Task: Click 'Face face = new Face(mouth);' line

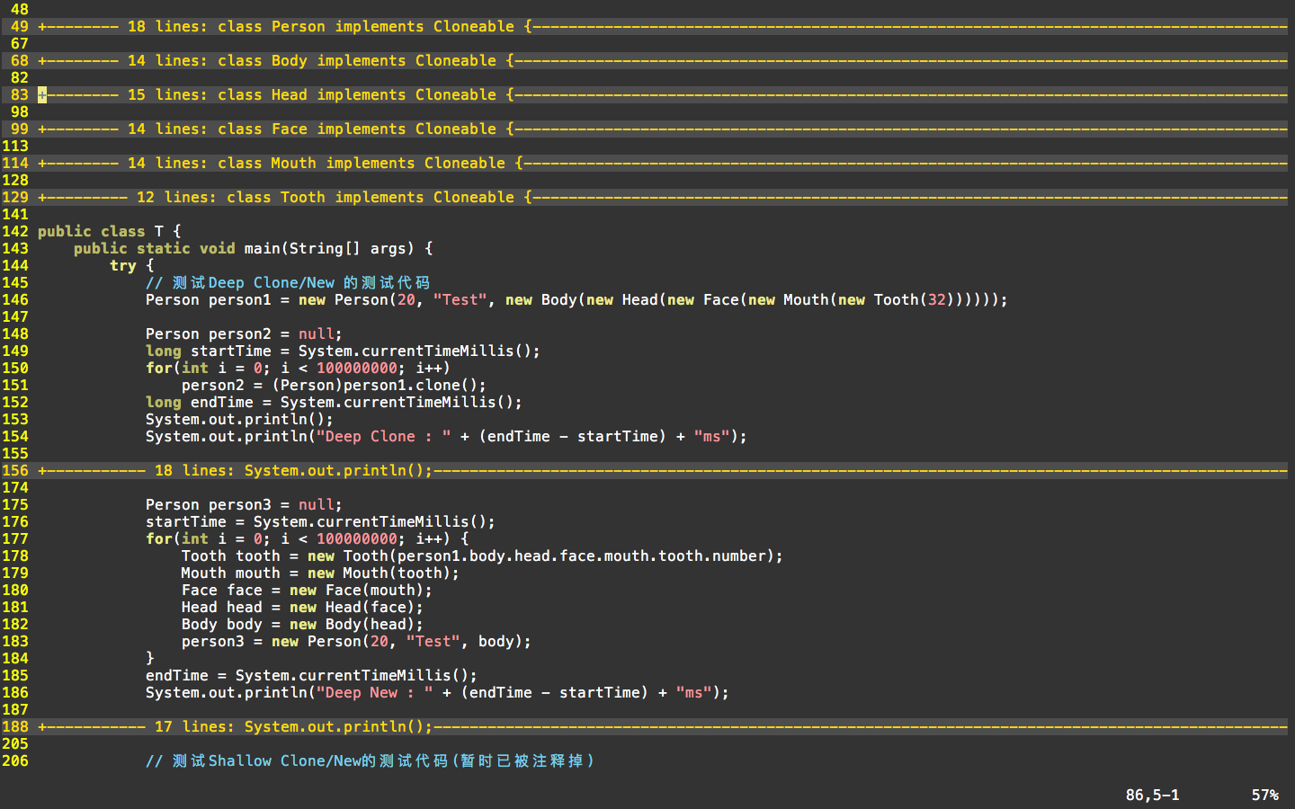Action: point(308,591)
